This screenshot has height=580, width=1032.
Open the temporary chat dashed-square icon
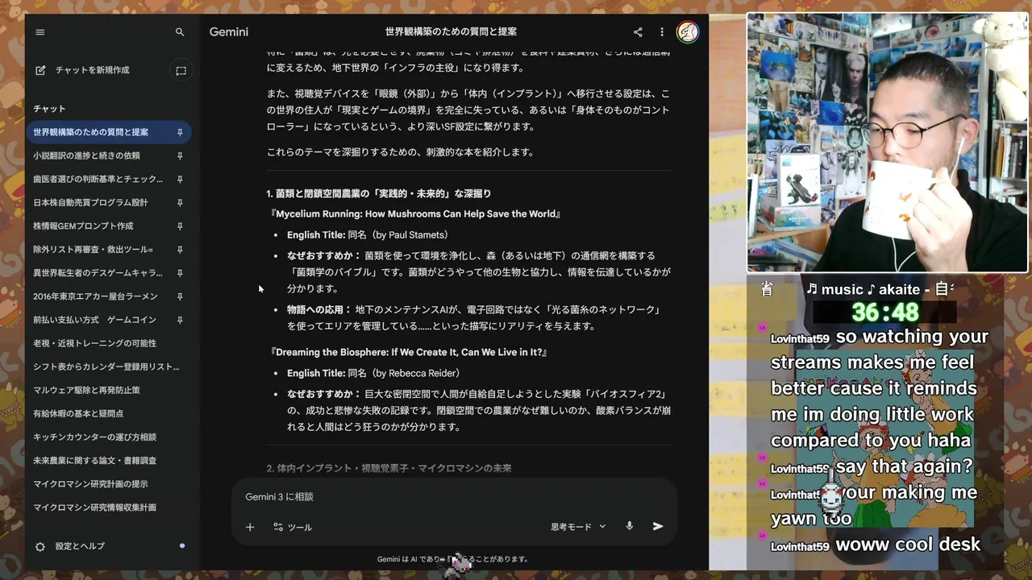(181, 70)
